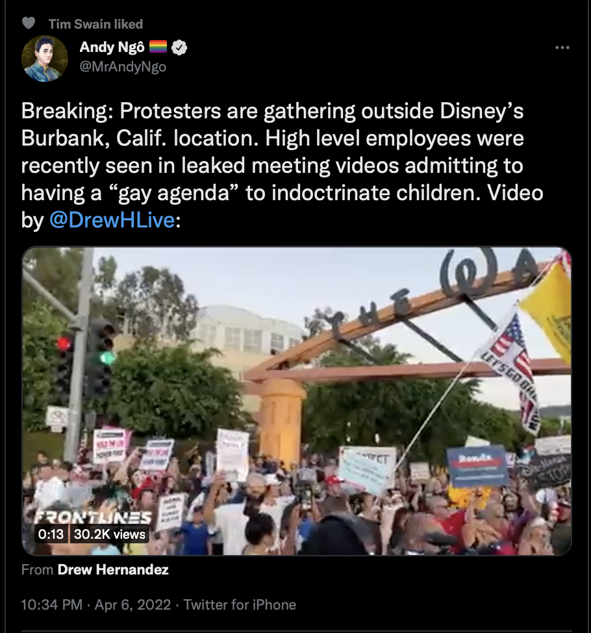Click the verified checkmark badge

[x=179, y=47]
